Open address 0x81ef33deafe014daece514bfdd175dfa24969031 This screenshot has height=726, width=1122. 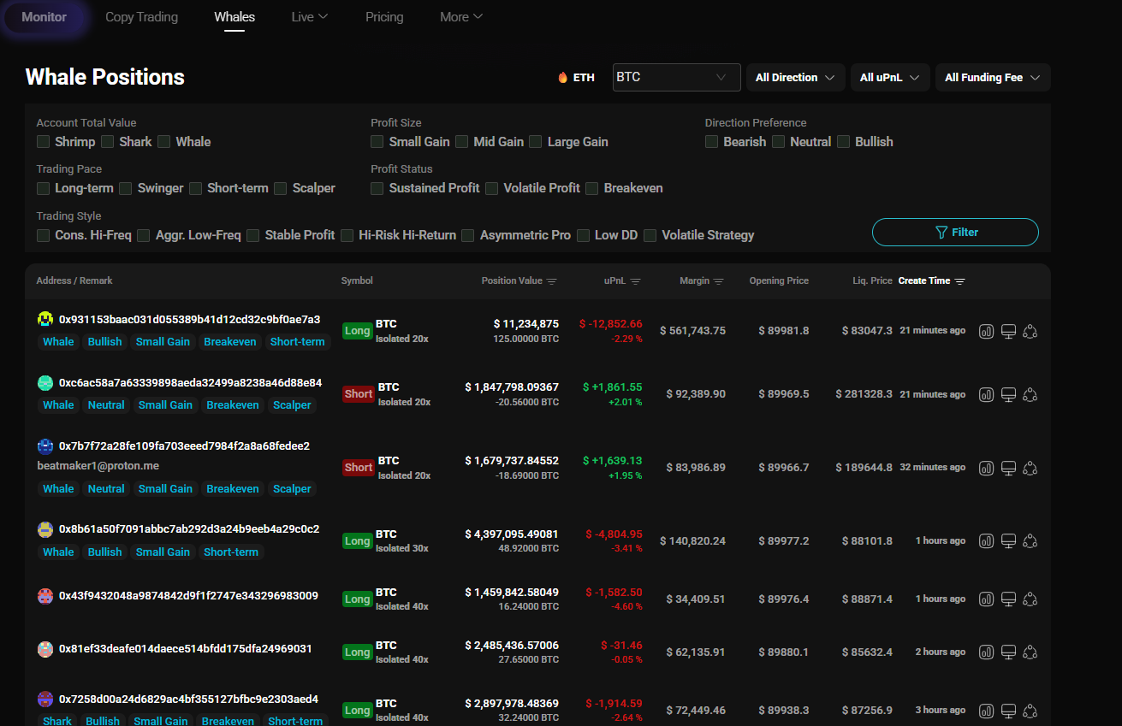click(185, 649)
